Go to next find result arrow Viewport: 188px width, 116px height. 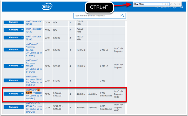pyautogui.click(x=175, y=4)
